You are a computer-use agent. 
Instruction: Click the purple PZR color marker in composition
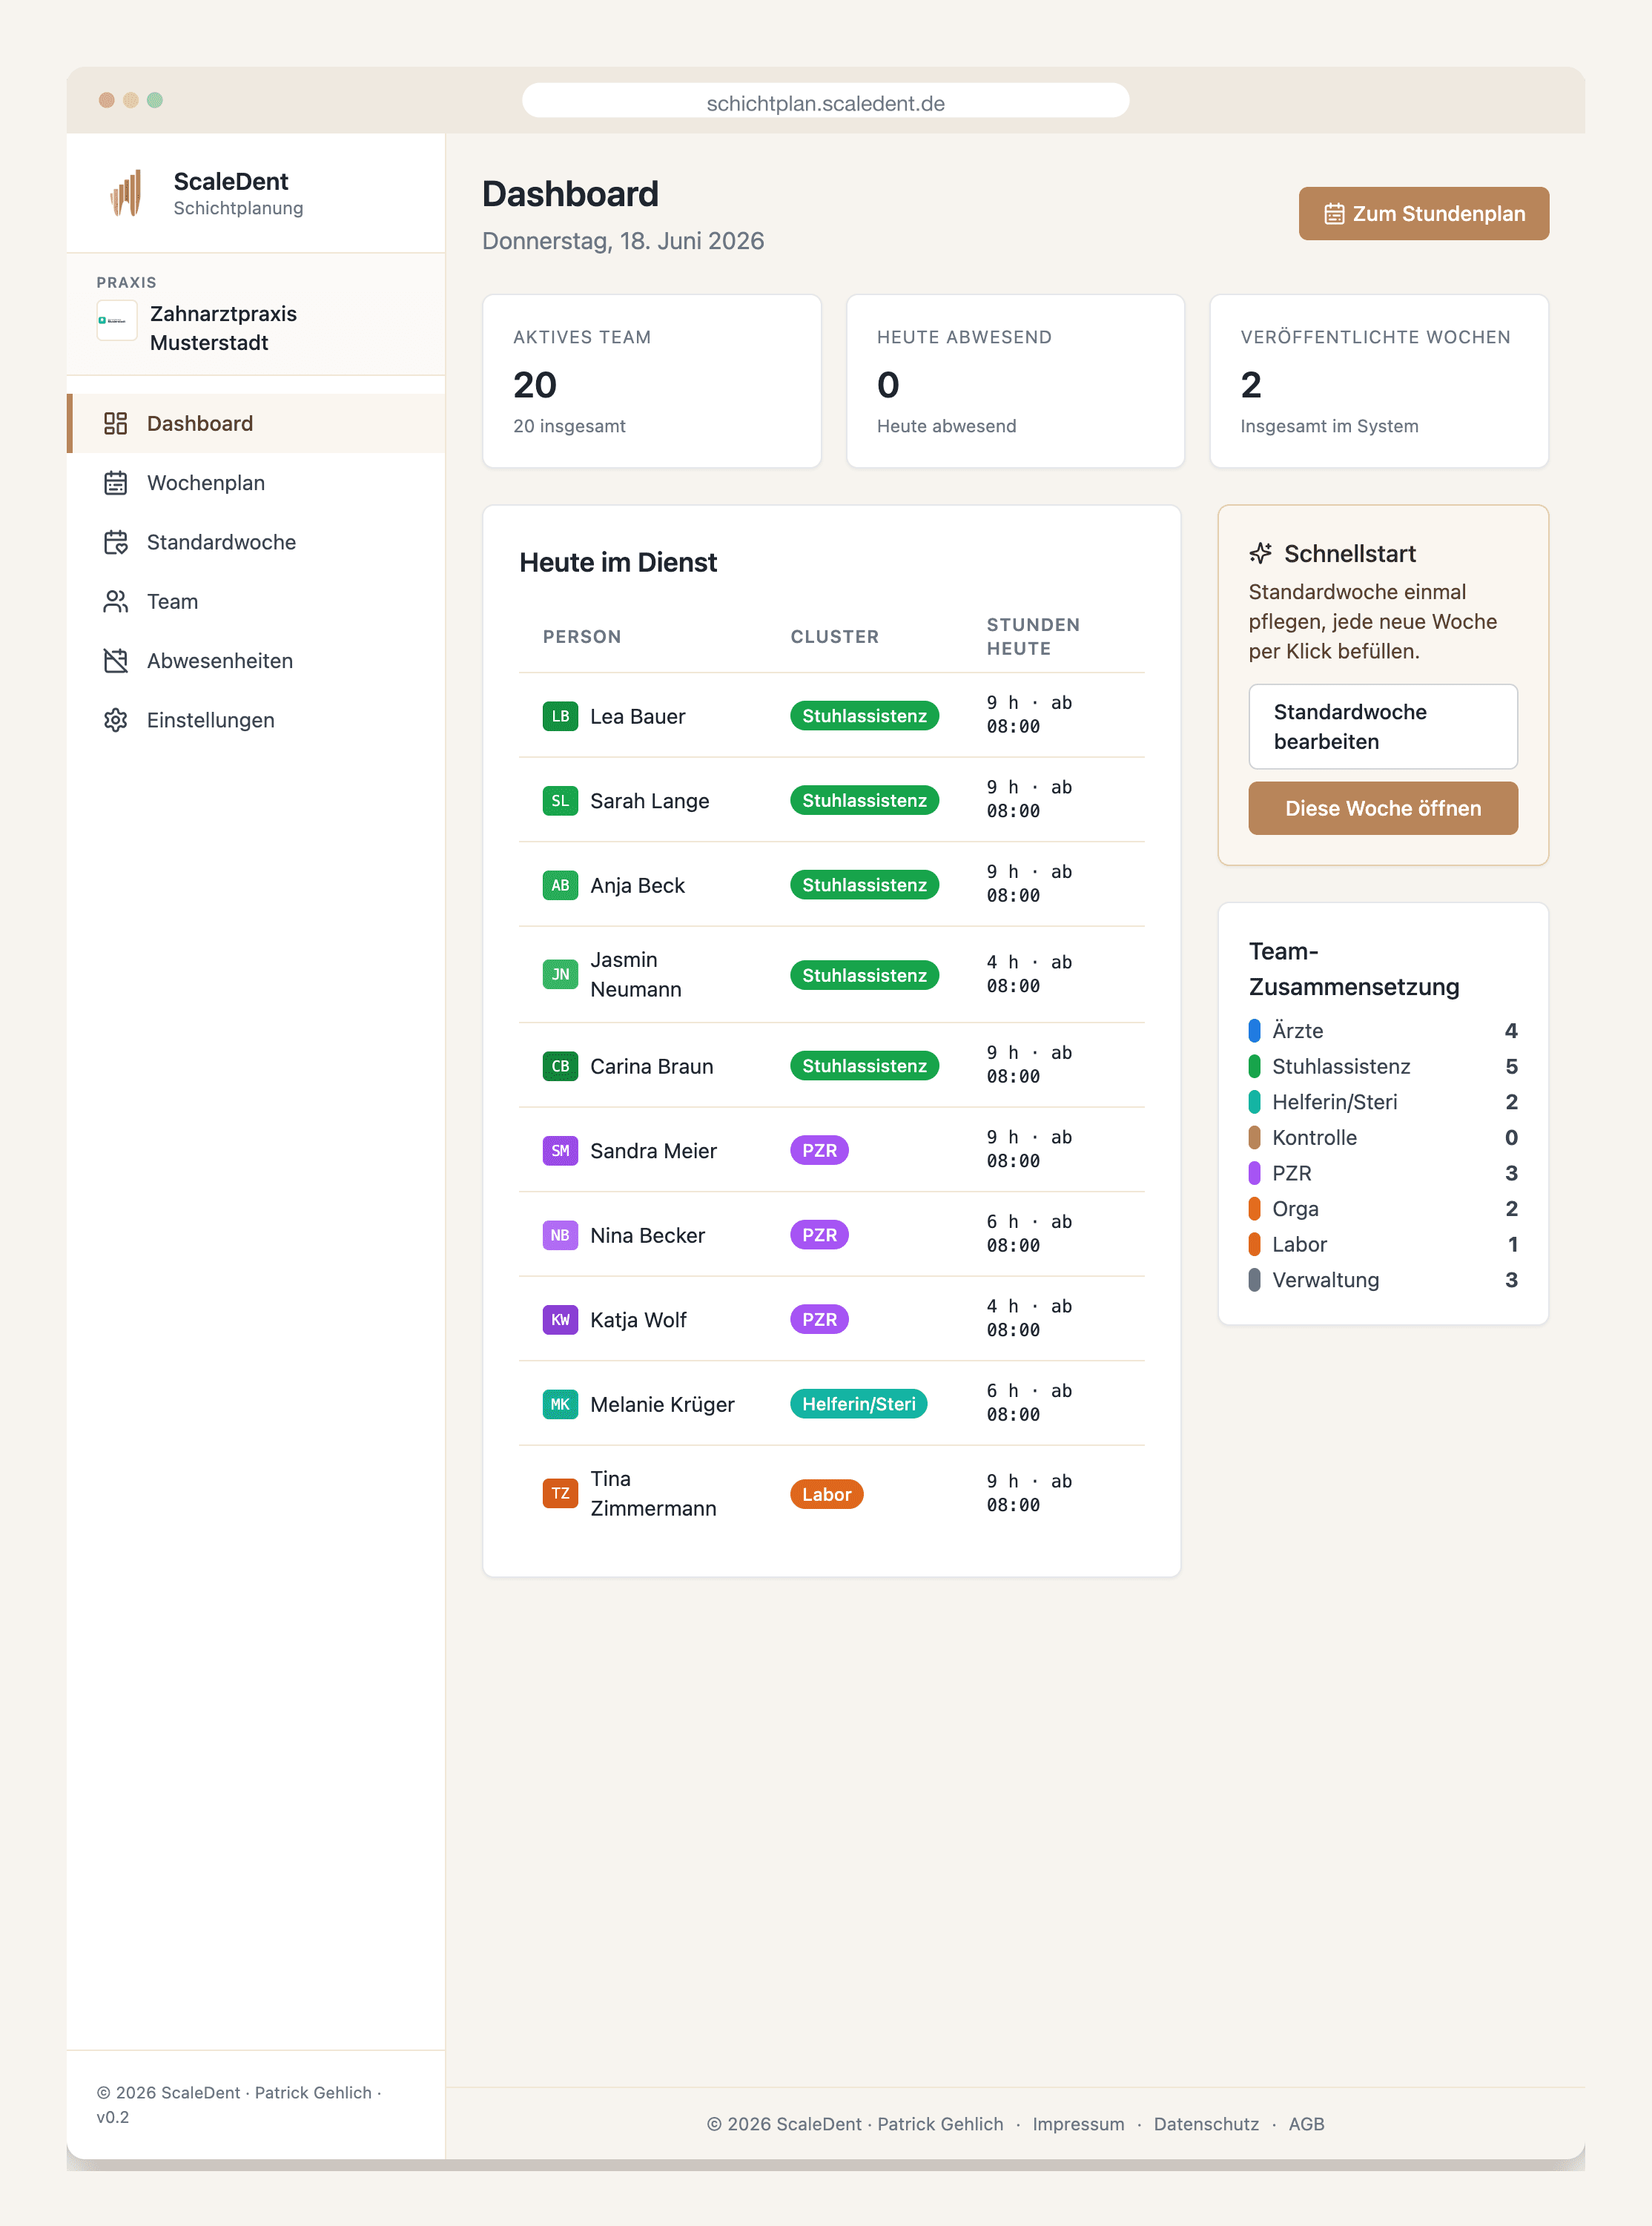pos(1254,1173)
